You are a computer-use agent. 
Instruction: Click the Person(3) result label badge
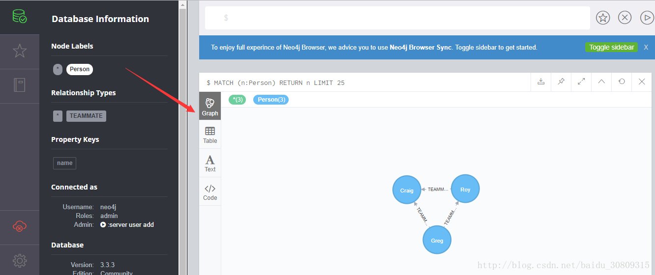[271, 100]
